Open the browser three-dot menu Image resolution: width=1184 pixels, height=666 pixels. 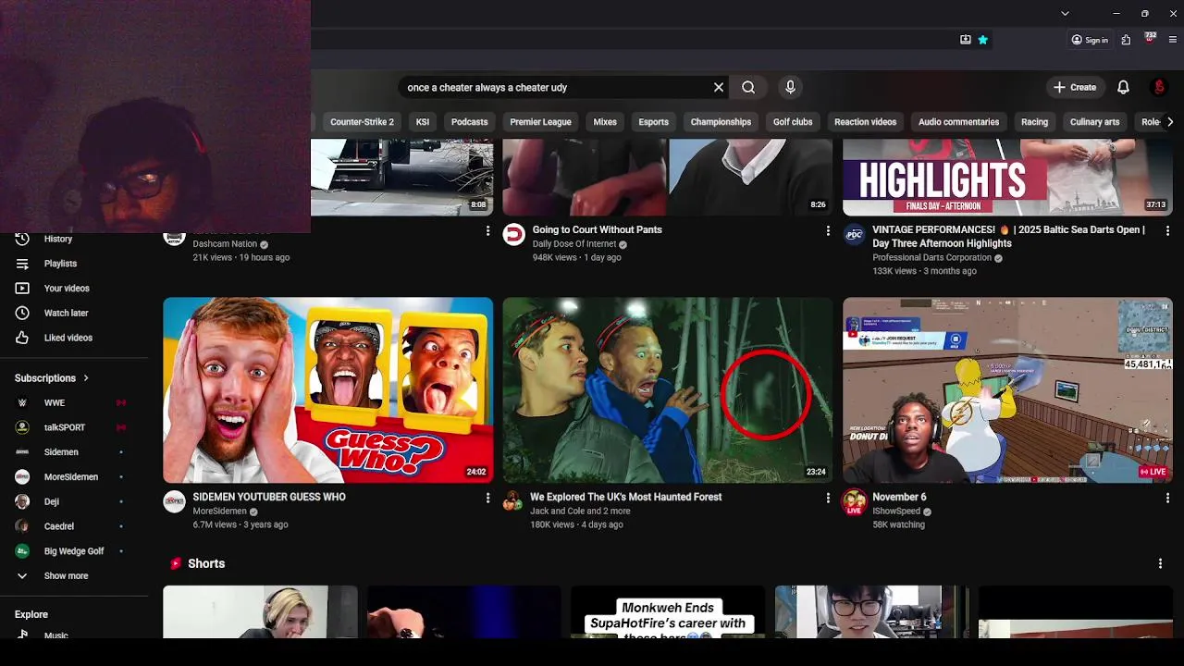(1173, 40)
